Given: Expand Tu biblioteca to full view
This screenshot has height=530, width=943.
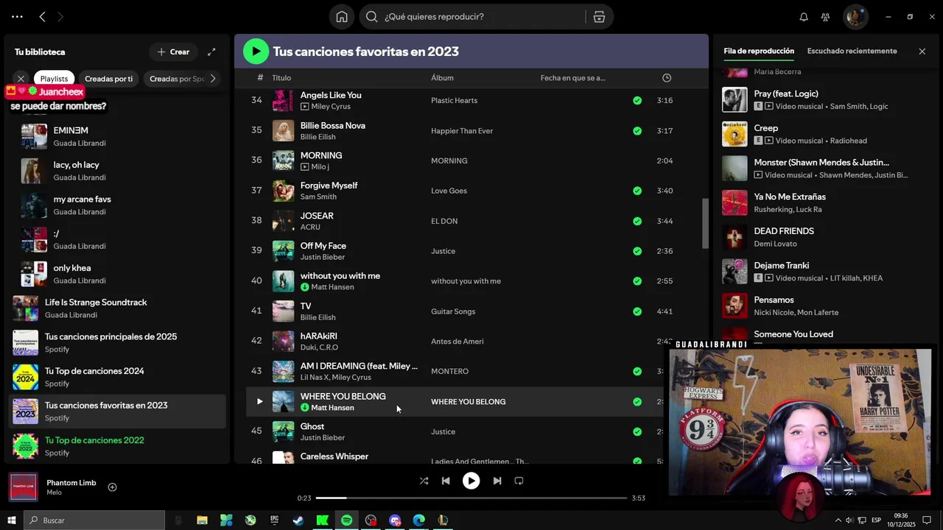Looking at the screenshot, I should 211,52.
